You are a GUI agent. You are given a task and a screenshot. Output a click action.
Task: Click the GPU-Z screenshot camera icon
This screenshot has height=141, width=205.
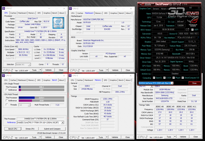190,8
